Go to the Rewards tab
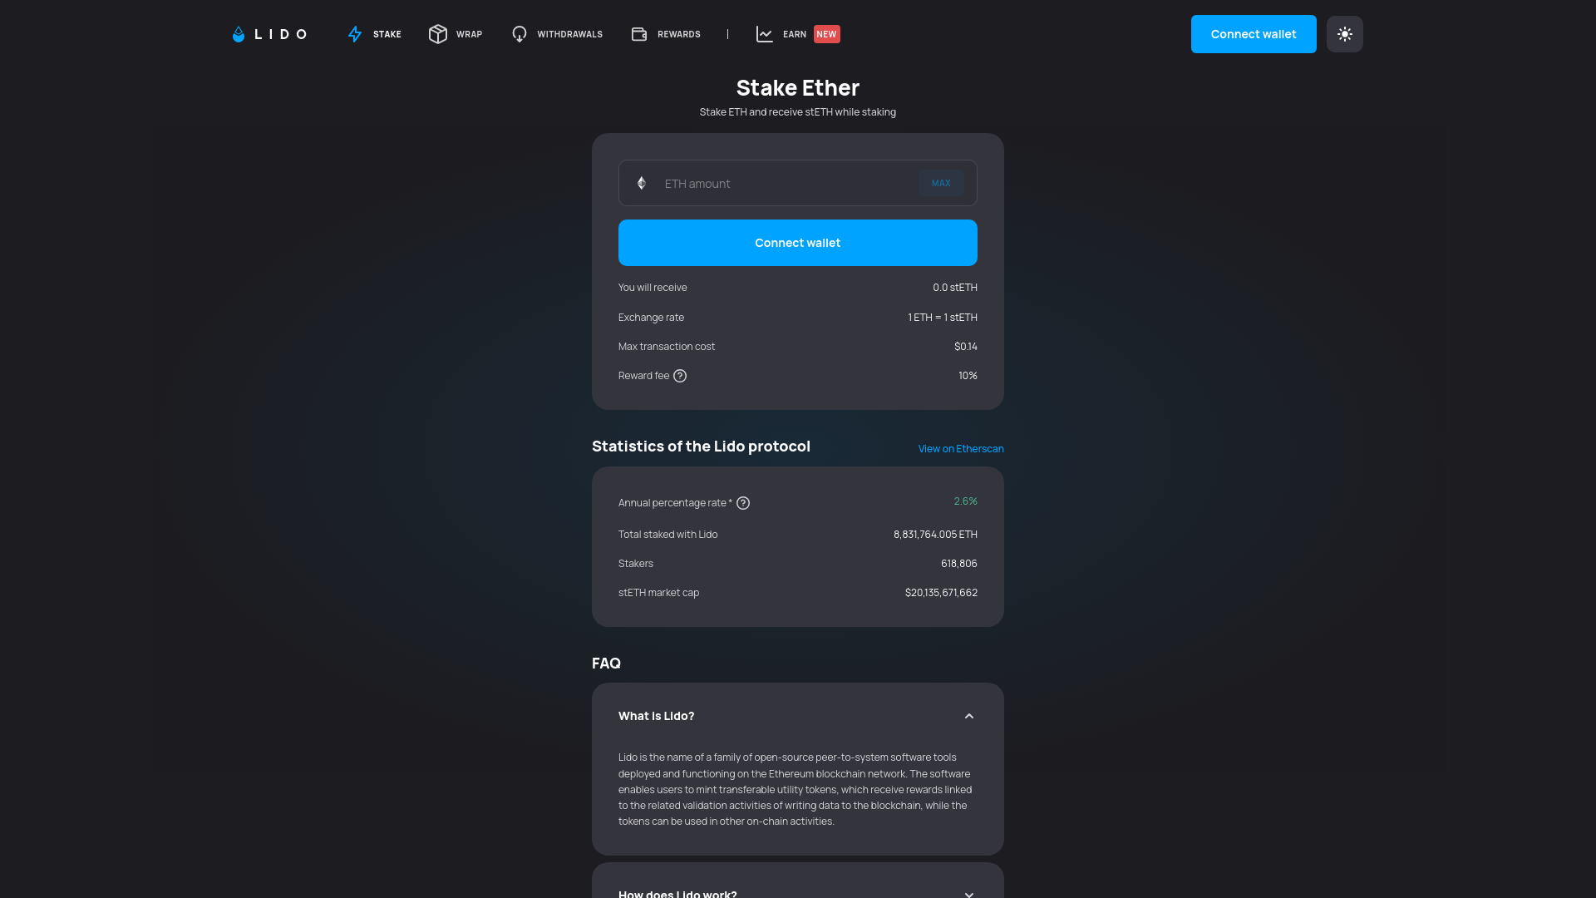The height and width of the screenshot is (898, 1596). click(x=666, y=34)
